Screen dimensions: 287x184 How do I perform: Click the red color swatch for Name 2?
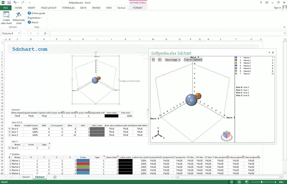click(x=83, y=164)
